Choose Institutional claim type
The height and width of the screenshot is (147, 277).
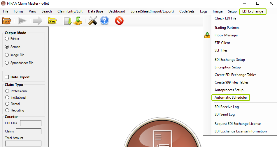[7, 98]
